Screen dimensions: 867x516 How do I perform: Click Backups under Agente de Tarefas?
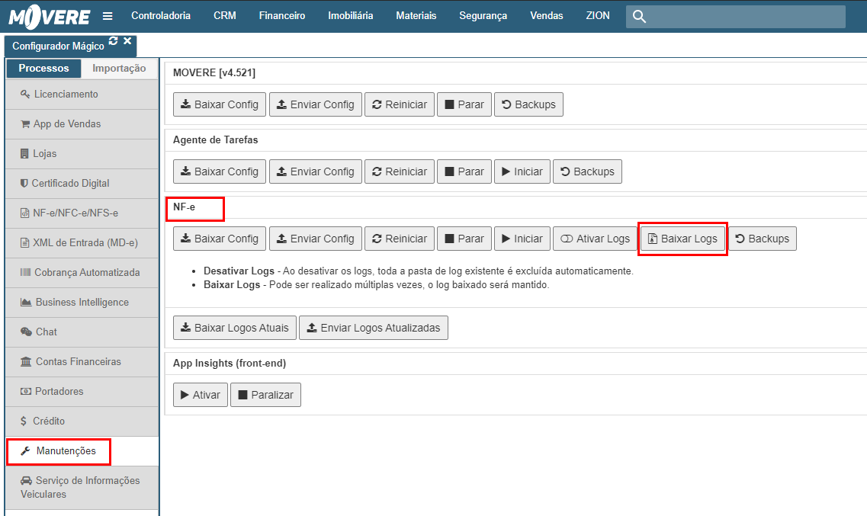588,171
